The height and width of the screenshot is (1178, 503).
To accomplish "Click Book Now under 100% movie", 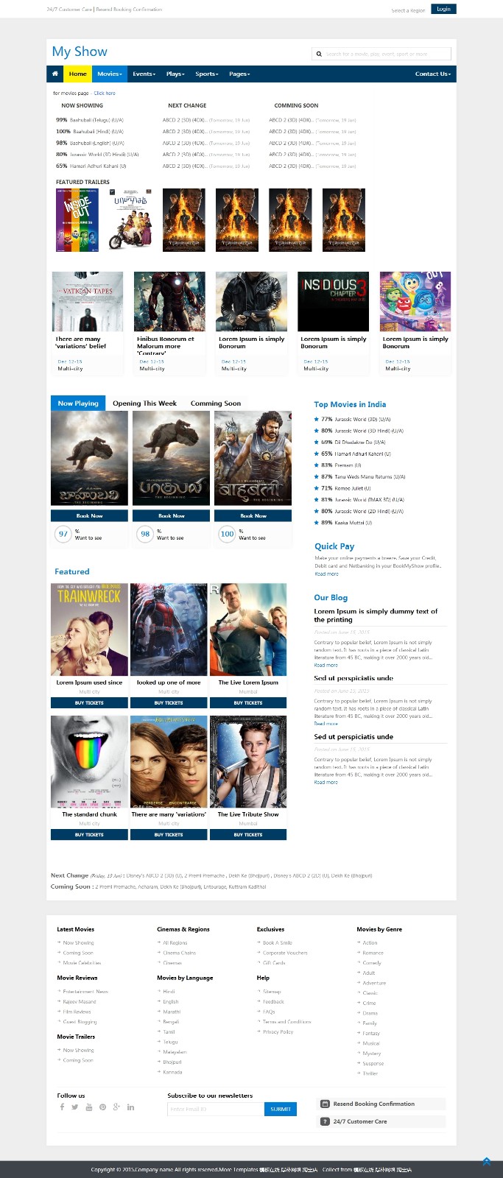I will click(x=253, y=515).
